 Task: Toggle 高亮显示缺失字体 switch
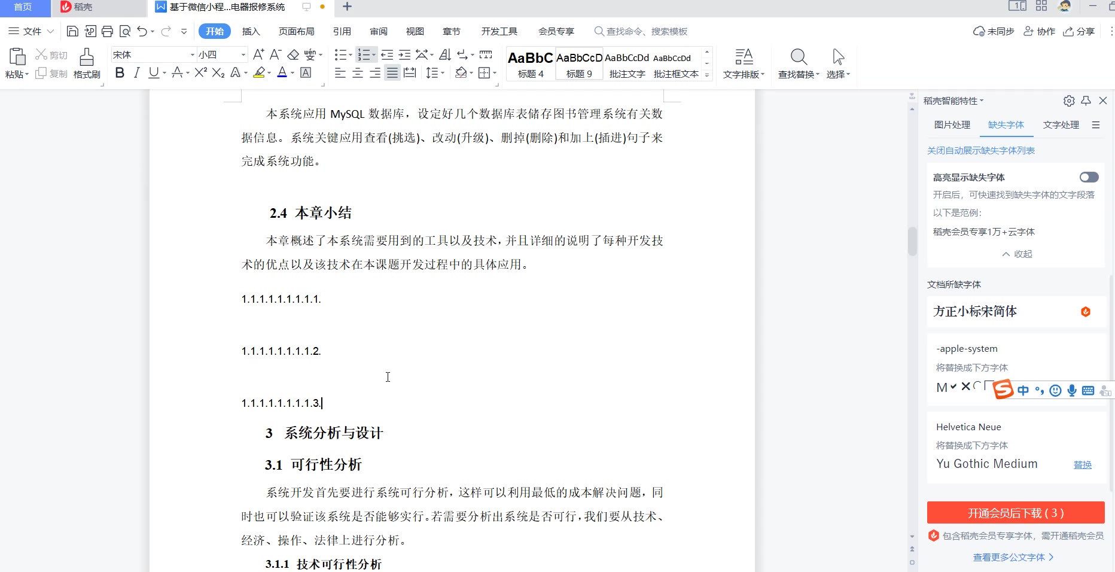point(1089,177)
